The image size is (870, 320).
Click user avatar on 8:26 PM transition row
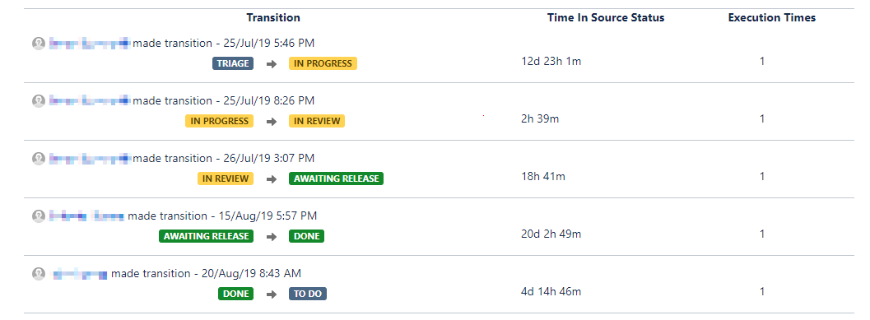click(39, 101)
